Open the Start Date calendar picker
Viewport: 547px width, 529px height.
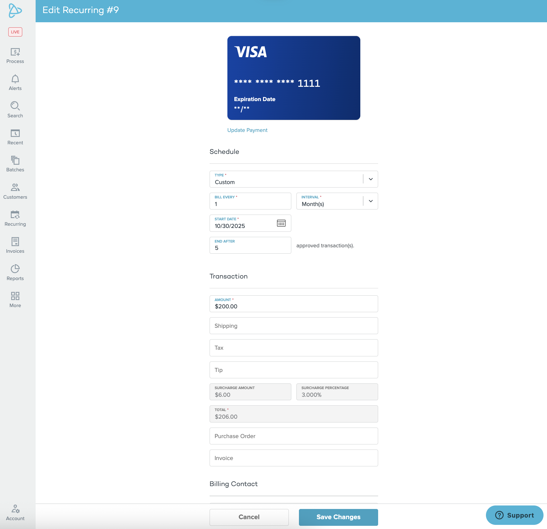[x=281, y=223]
